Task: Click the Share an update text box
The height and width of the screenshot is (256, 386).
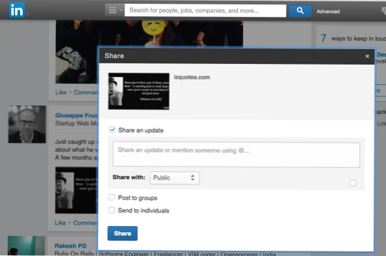Action: (236, 155)
